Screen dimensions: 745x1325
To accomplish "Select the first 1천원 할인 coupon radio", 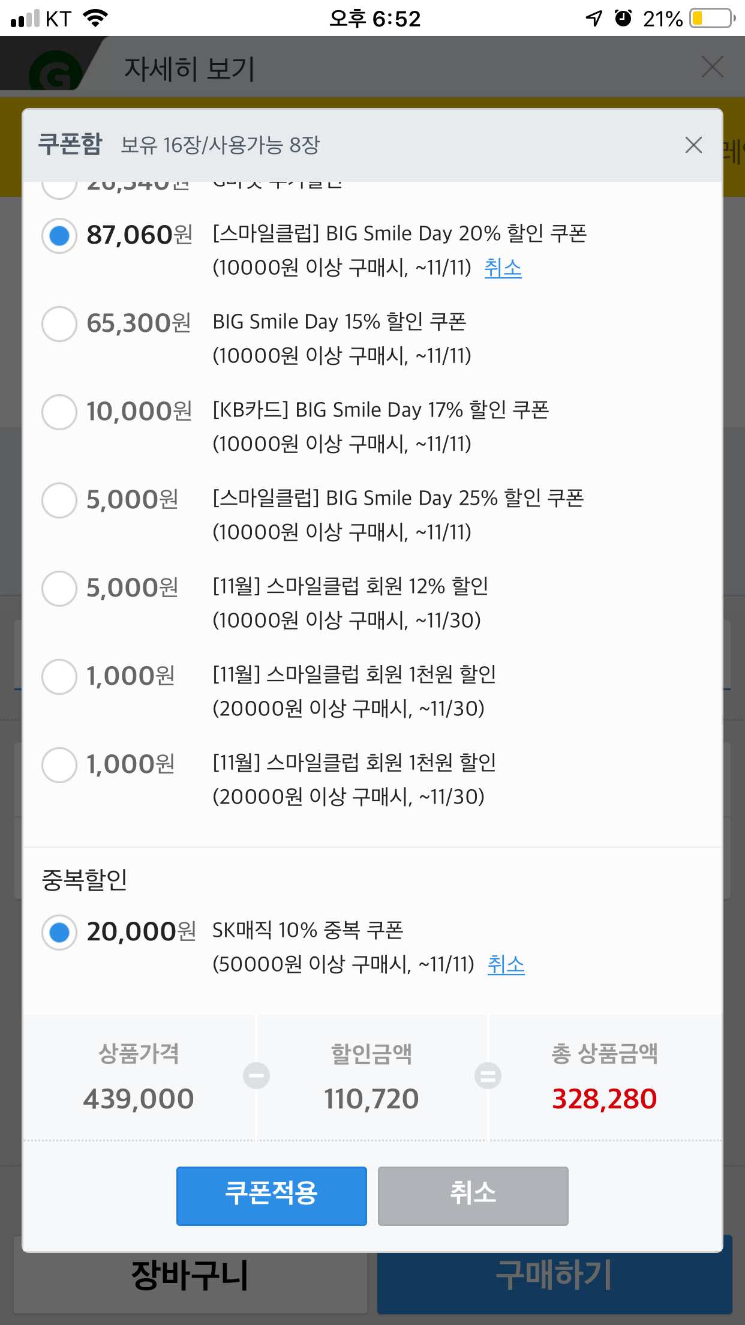I will pos(59,677).
